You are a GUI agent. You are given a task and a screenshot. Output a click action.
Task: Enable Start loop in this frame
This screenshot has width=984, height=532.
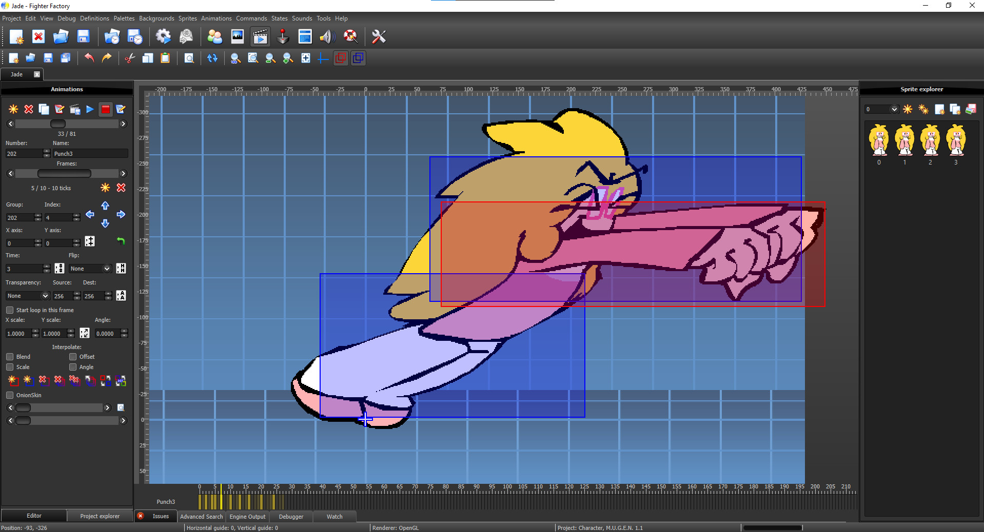[9, 310]
